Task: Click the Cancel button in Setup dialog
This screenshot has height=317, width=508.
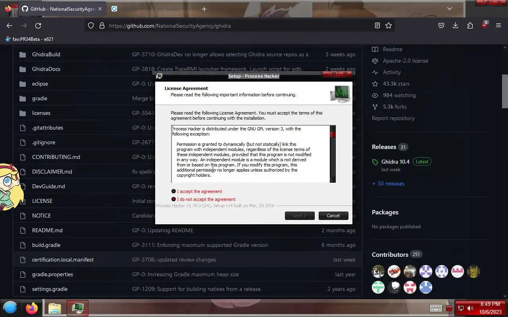Action: click(333, 216)
